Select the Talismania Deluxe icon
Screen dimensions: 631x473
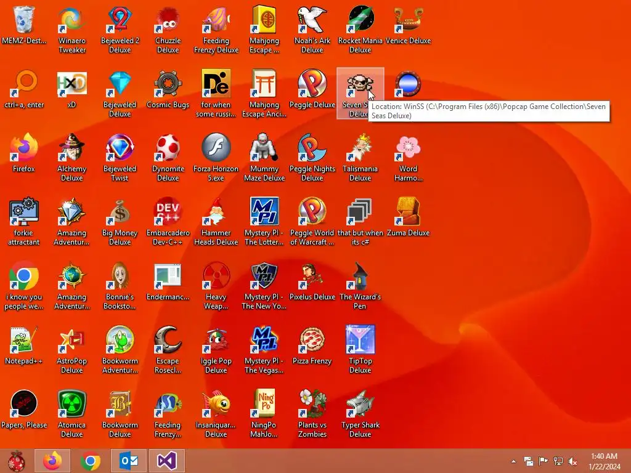(360, 147)
